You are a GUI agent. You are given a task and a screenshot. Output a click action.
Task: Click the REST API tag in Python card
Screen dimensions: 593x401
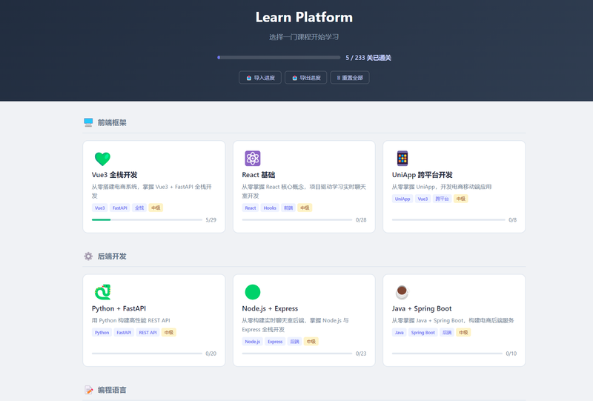point(148,332)
